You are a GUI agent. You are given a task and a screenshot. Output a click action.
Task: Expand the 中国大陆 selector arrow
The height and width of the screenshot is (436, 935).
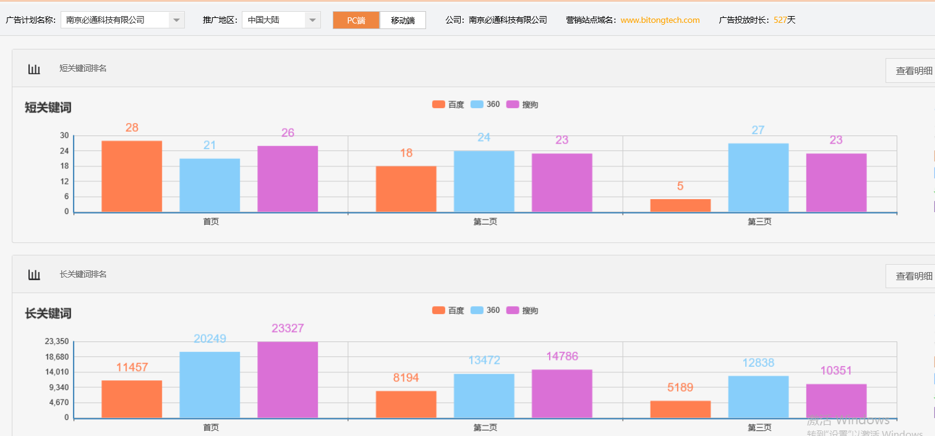[313, 19]
